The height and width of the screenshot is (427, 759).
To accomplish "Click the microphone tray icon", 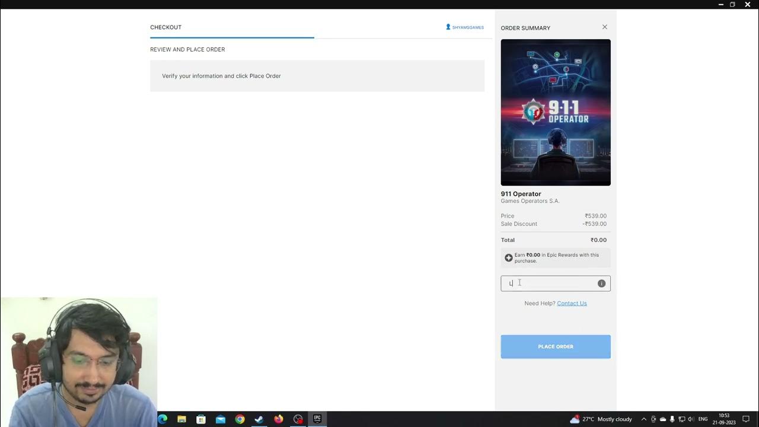I will point(672,419).
